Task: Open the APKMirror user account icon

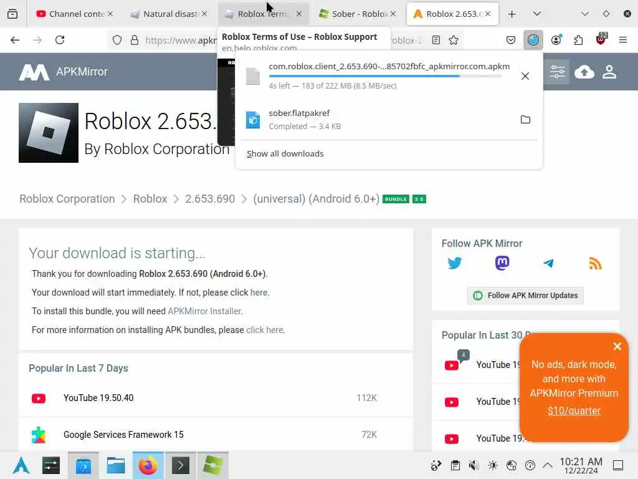Action: [609, 72]
